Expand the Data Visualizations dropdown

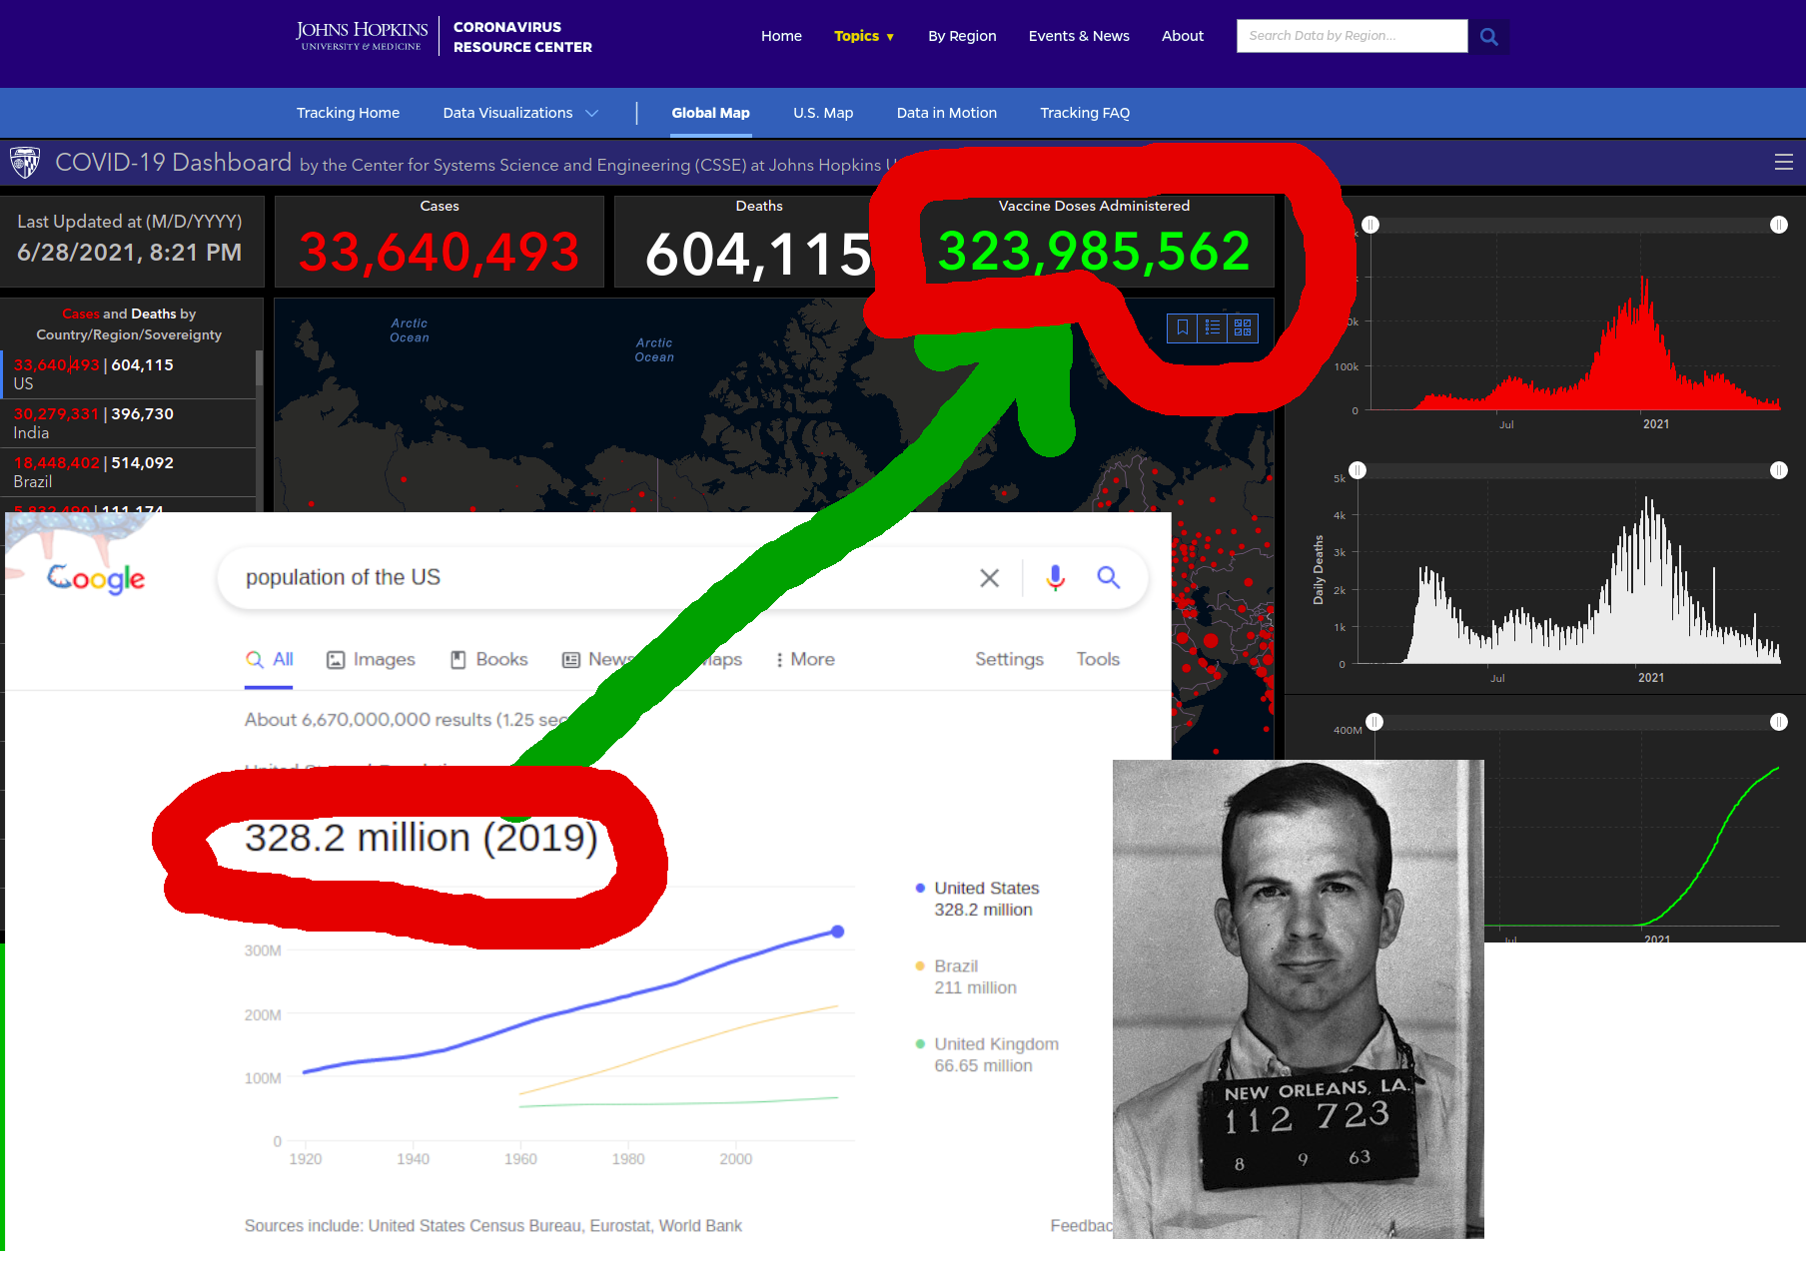[x=520, y=113]
